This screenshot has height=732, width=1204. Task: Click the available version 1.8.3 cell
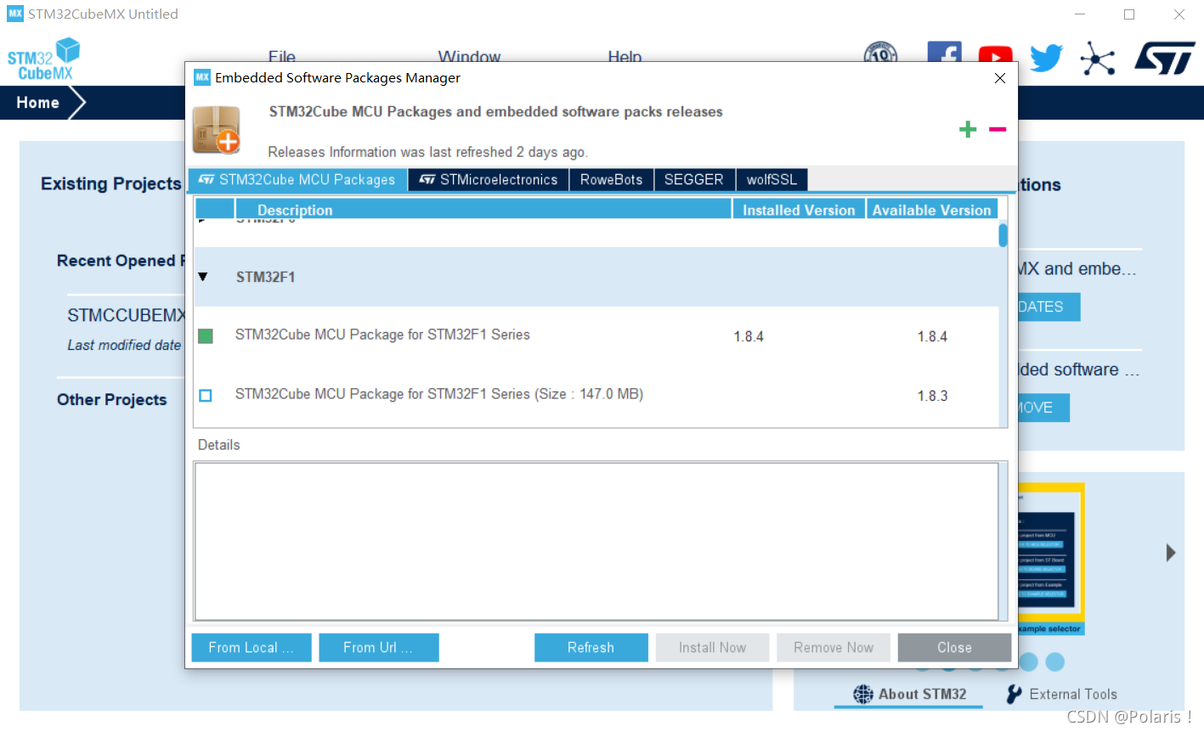pyautogui.click(x=932, y=396)
